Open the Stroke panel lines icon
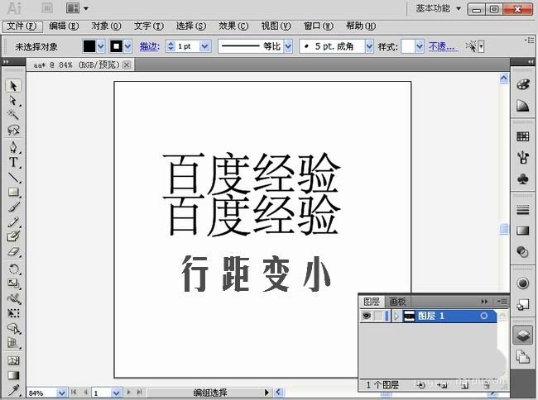Image resolution: width=538 pixels, height=400 pixels. (x=522, y=210)
